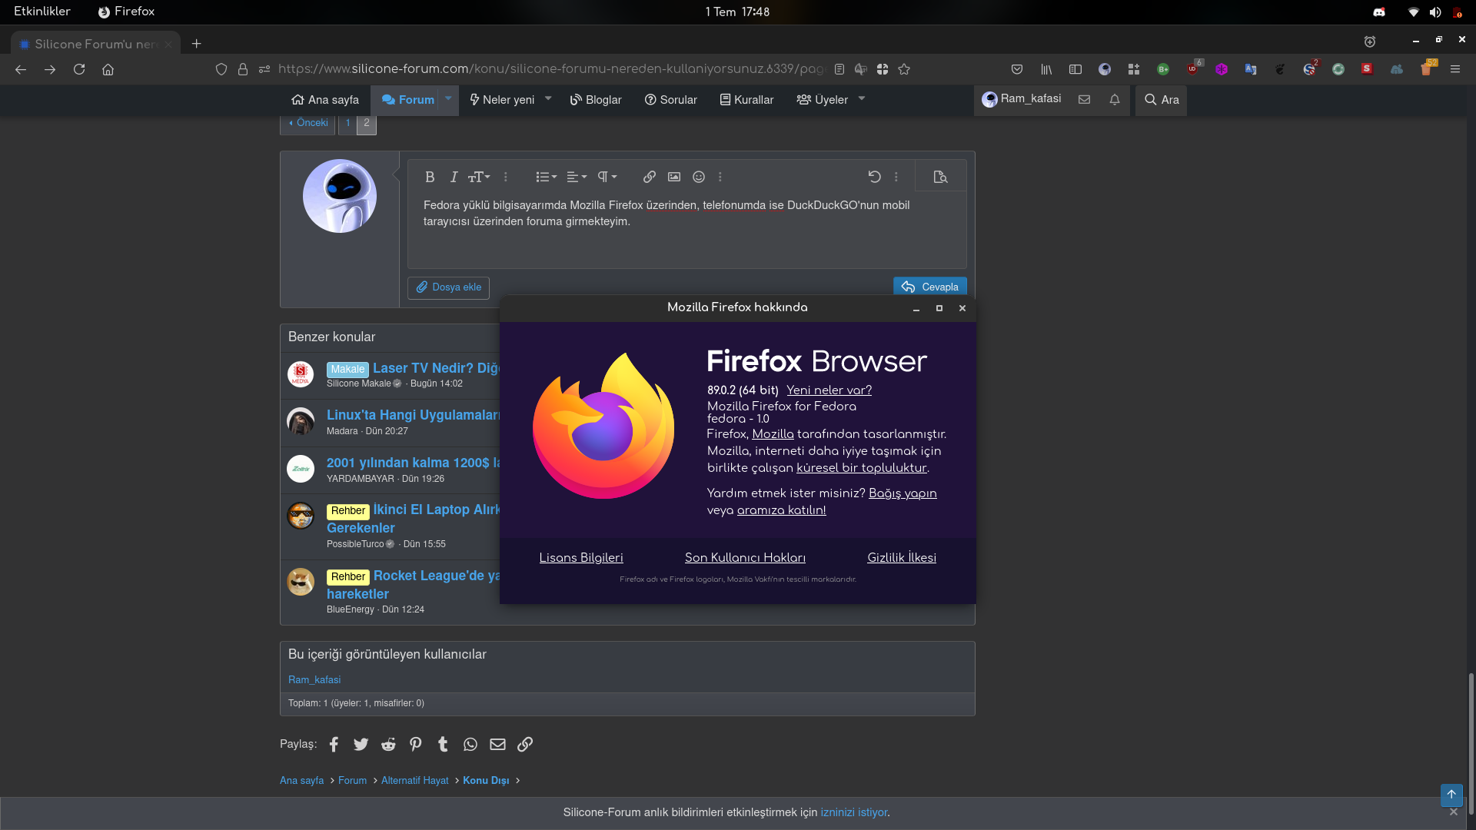Open the clock and calendar in top bar
The width and height of the screenshot is (1476, 830).
(737, 12)
